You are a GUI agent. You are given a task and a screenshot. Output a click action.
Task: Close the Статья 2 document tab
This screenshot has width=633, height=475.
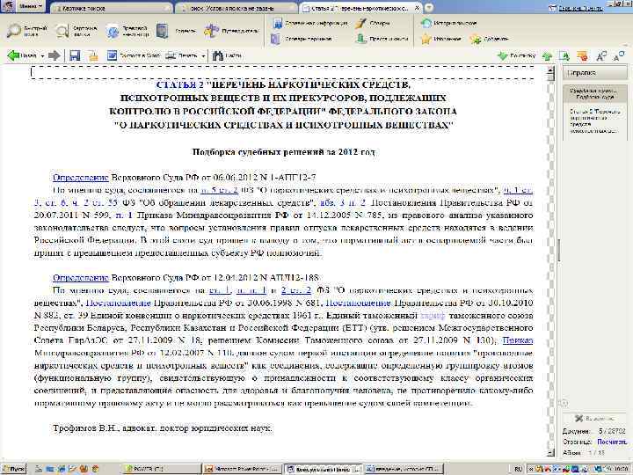(x=417, y=8)
